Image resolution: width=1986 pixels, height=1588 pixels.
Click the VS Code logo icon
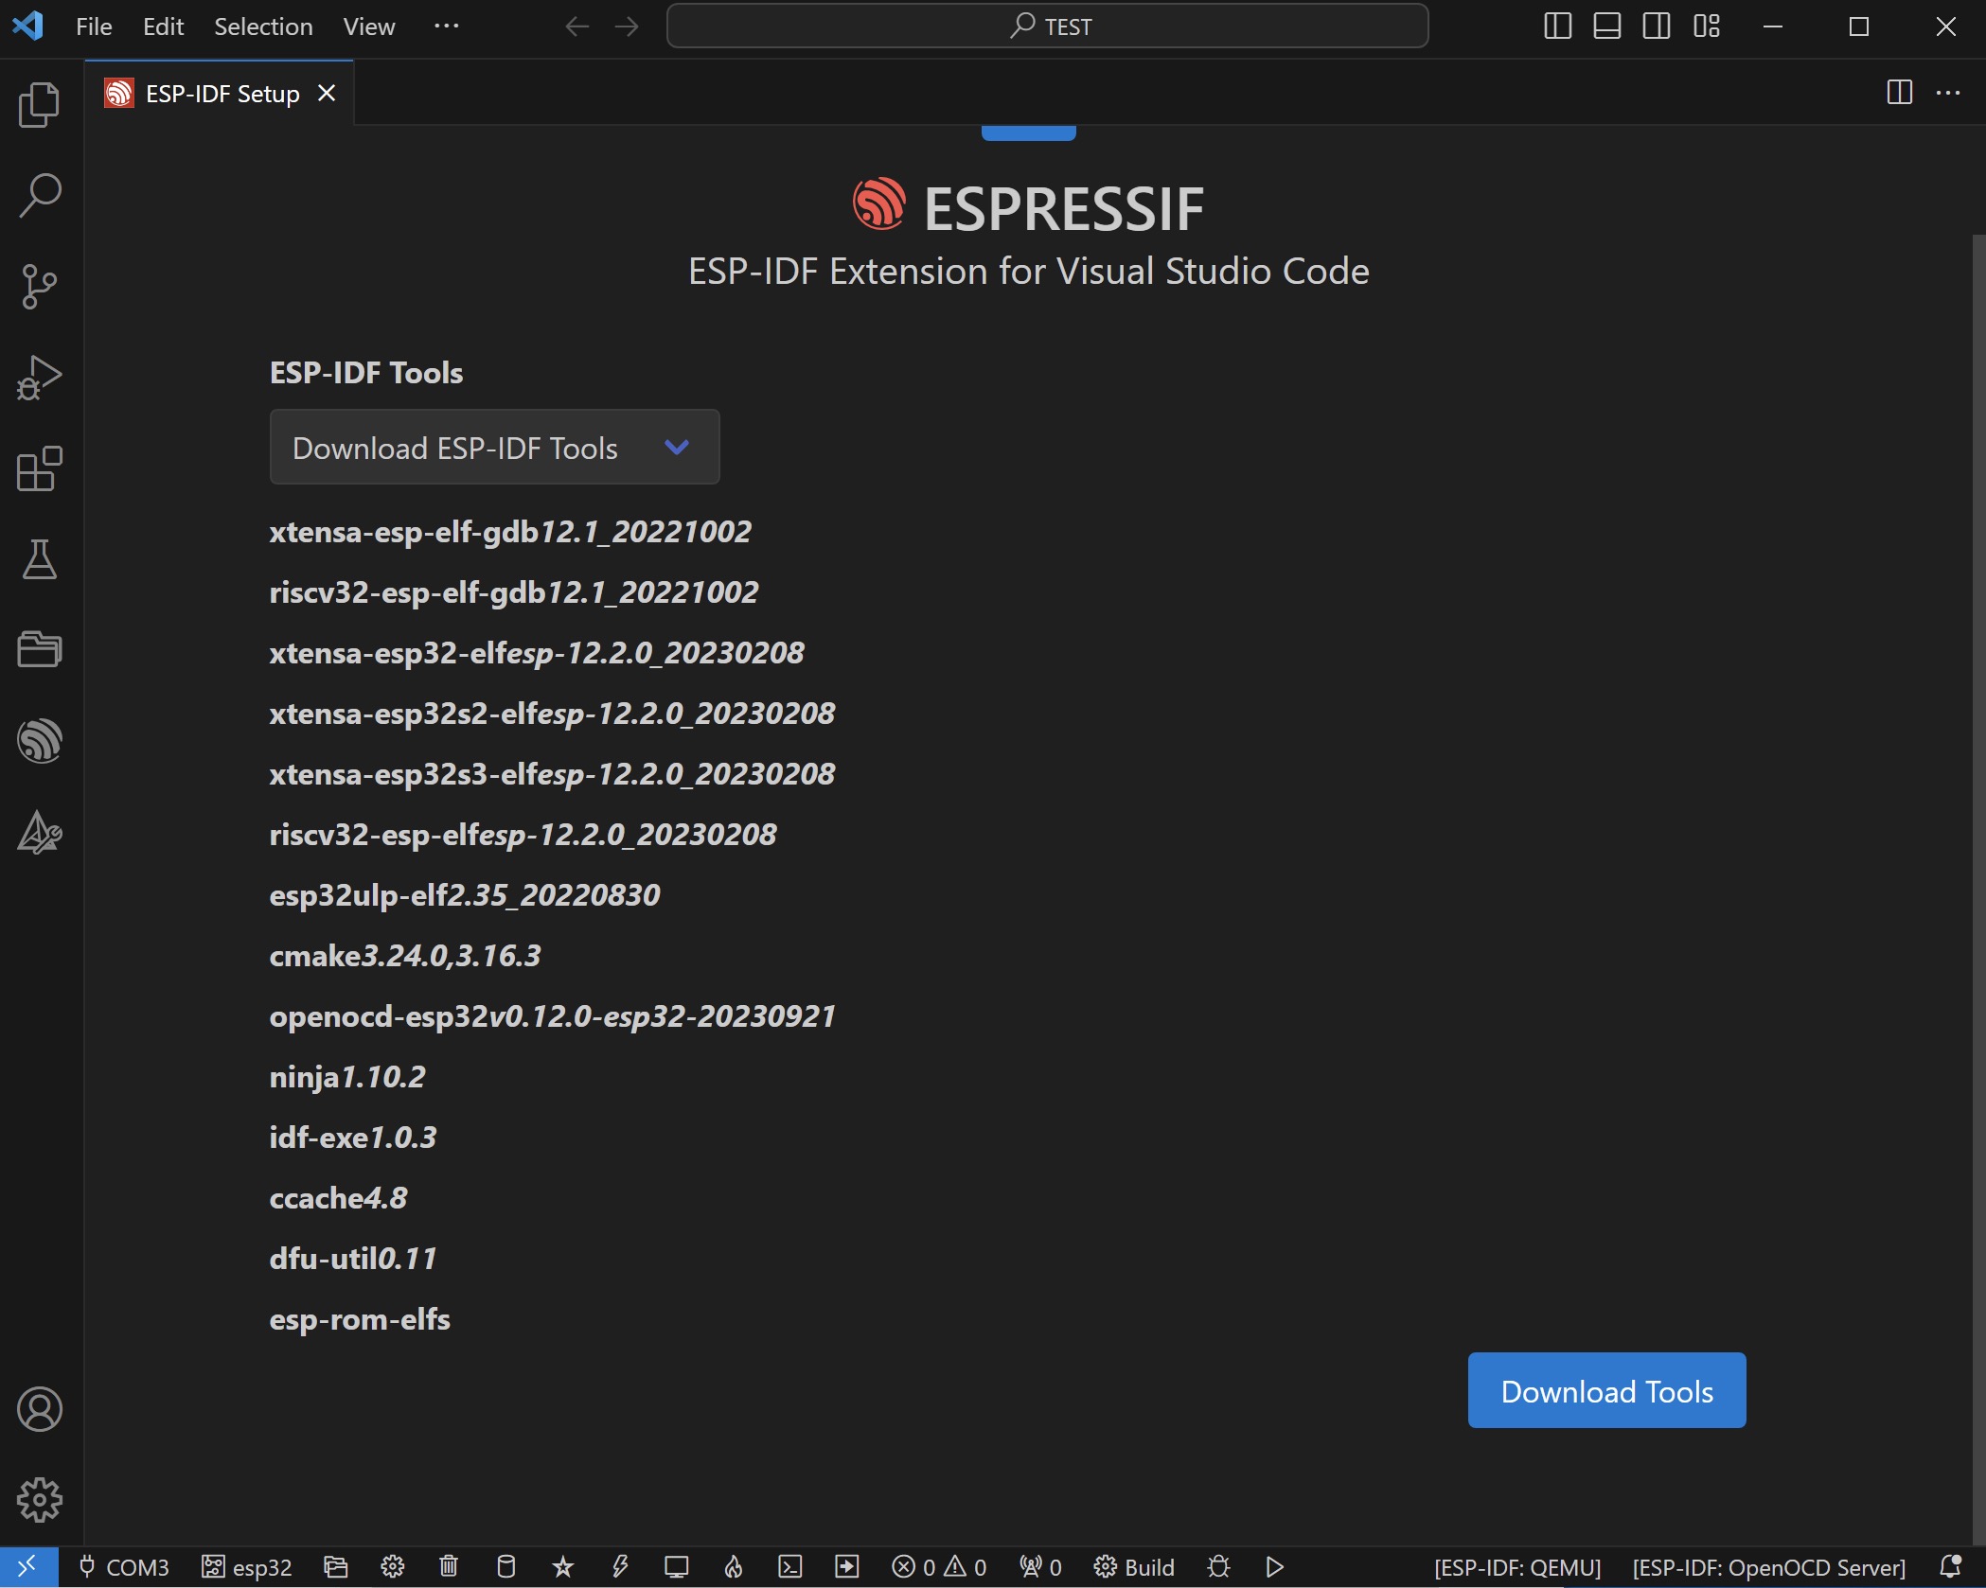click(x=28, y=26)
